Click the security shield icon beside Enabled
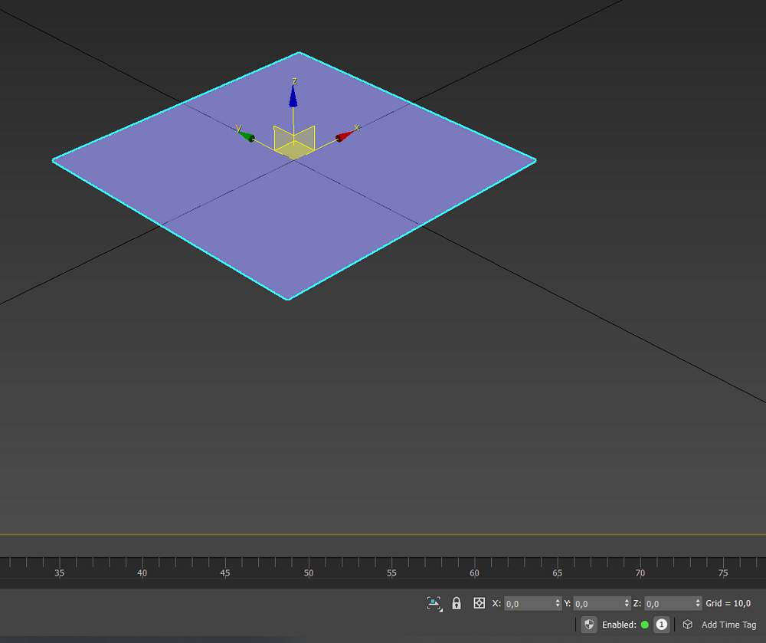The image size is (766, 643). click(x=588, y=625)
